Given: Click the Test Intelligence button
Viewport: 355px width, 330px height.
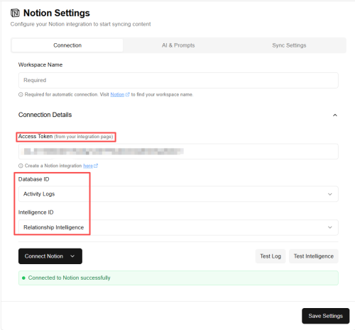Looking at the screenshot, I should [314, 256].
